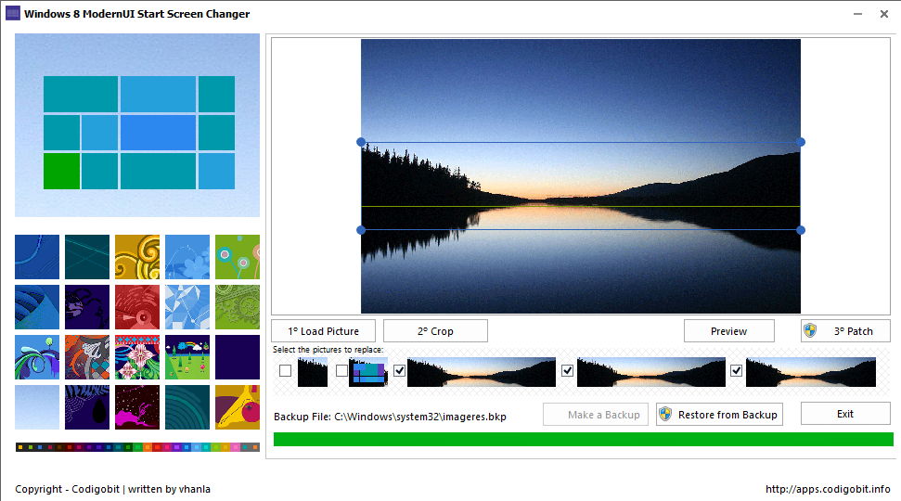The height and width of the screenshot is (501, 901).
Task: Click the 'Copyright - Codigobit' footer text
Action: (x=67, y=489)
